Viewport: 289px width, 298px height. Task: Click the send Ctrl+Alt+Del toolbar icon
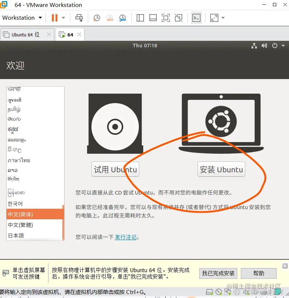79,18
